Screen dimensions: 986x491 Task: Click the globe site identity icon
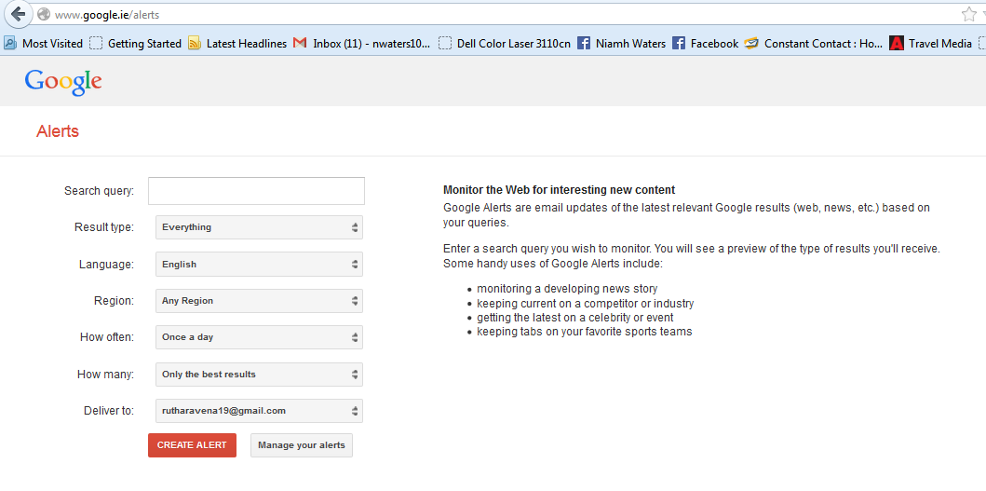(x=44, y=14)
